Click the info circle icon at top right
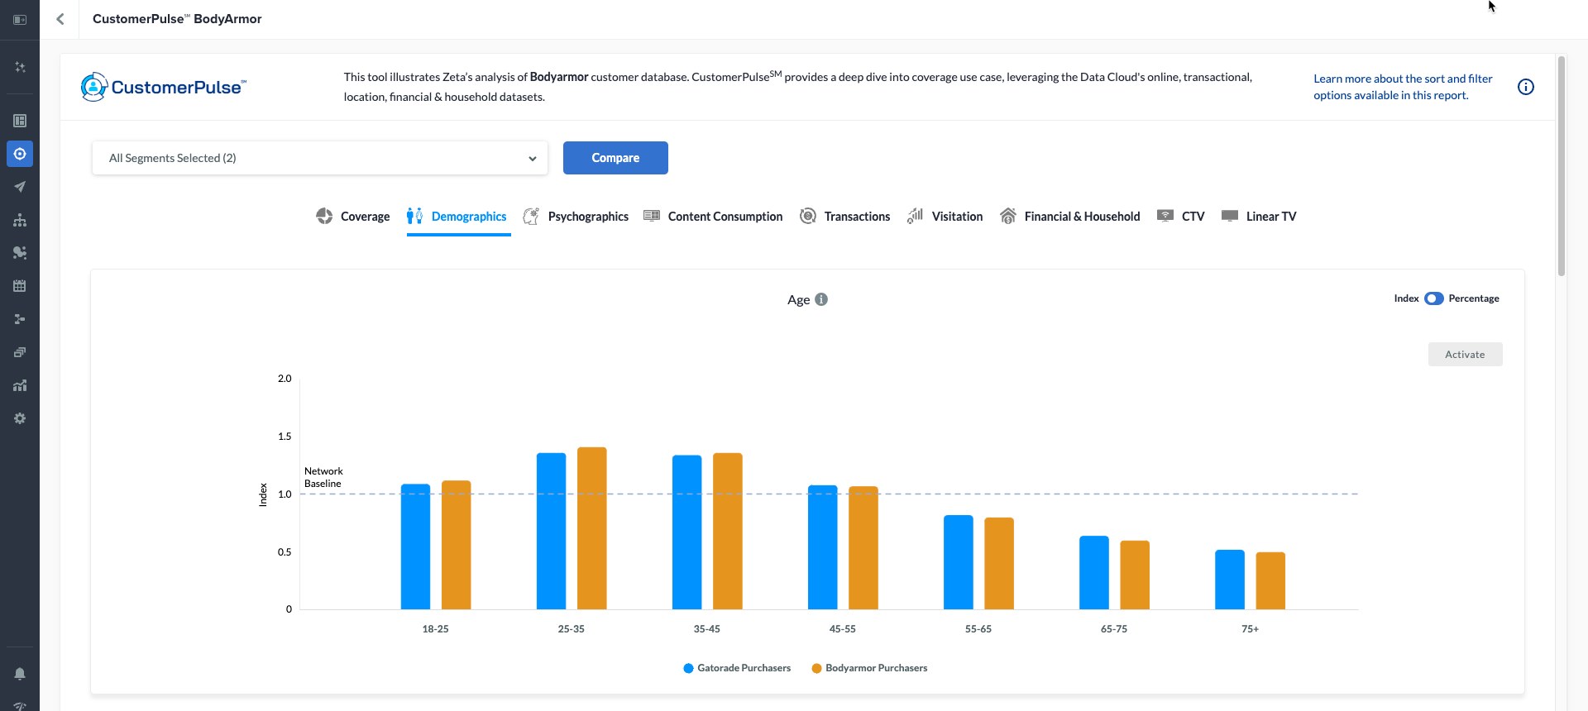Screen dimensions: 1588x711 [x=1526, y=87]
